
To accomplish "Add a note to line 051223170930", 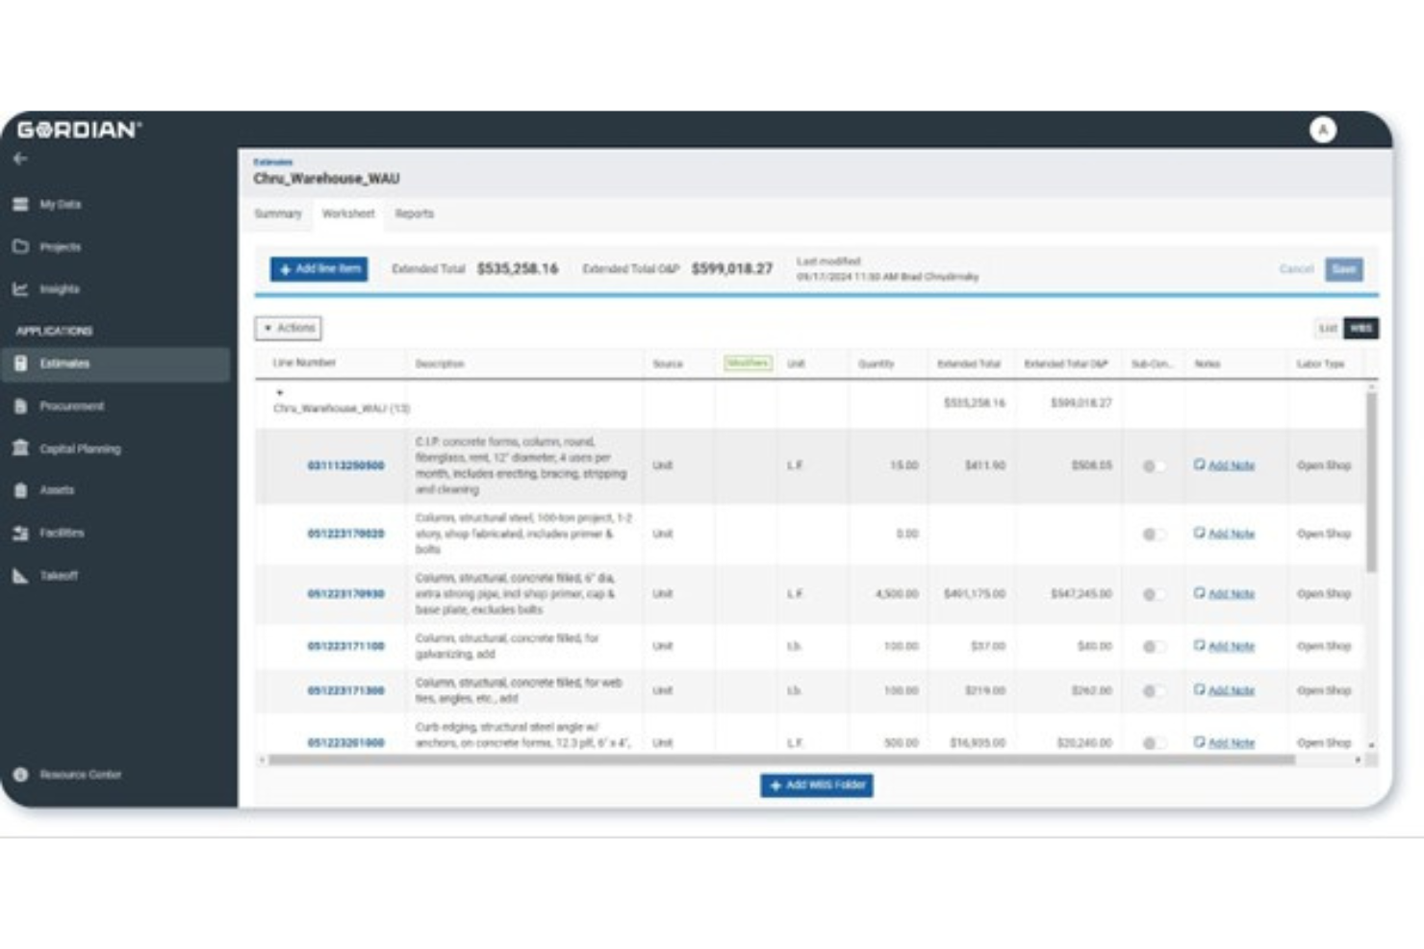I will click(x=1229, y=593).
